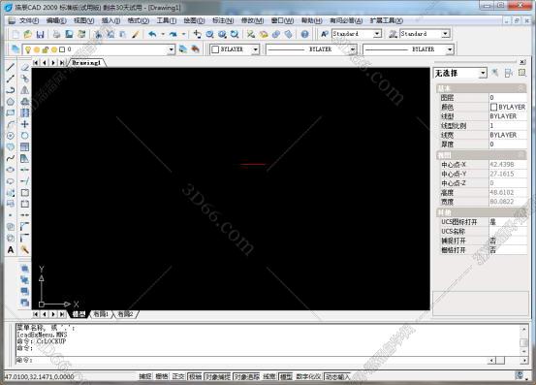Toggle 模型 button in status bar
Screen dimensions: 536x385
pyautogui.click(x=286, y=376)
